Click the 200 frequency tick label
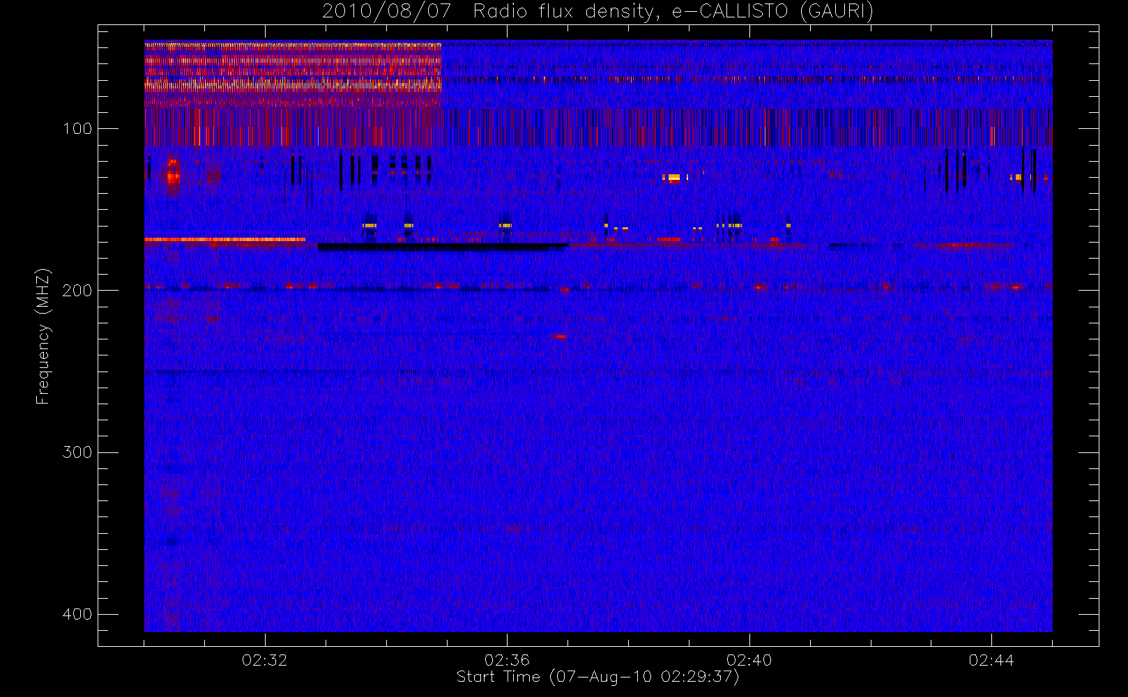This screenshot has width=1128, height=697. 77,290
